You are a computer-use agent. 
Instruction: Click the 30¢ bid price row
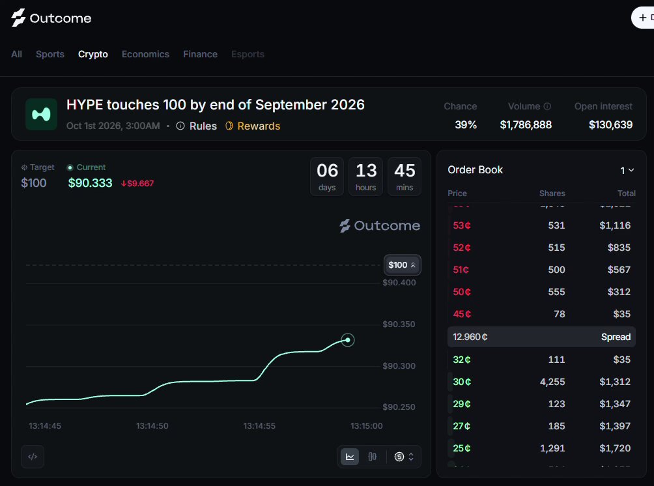pyautogui.click(x=541, y=382)
